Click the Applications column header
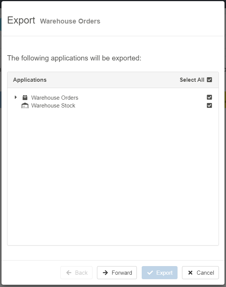This screenshot has width=226, height=287. pos(30,80)
